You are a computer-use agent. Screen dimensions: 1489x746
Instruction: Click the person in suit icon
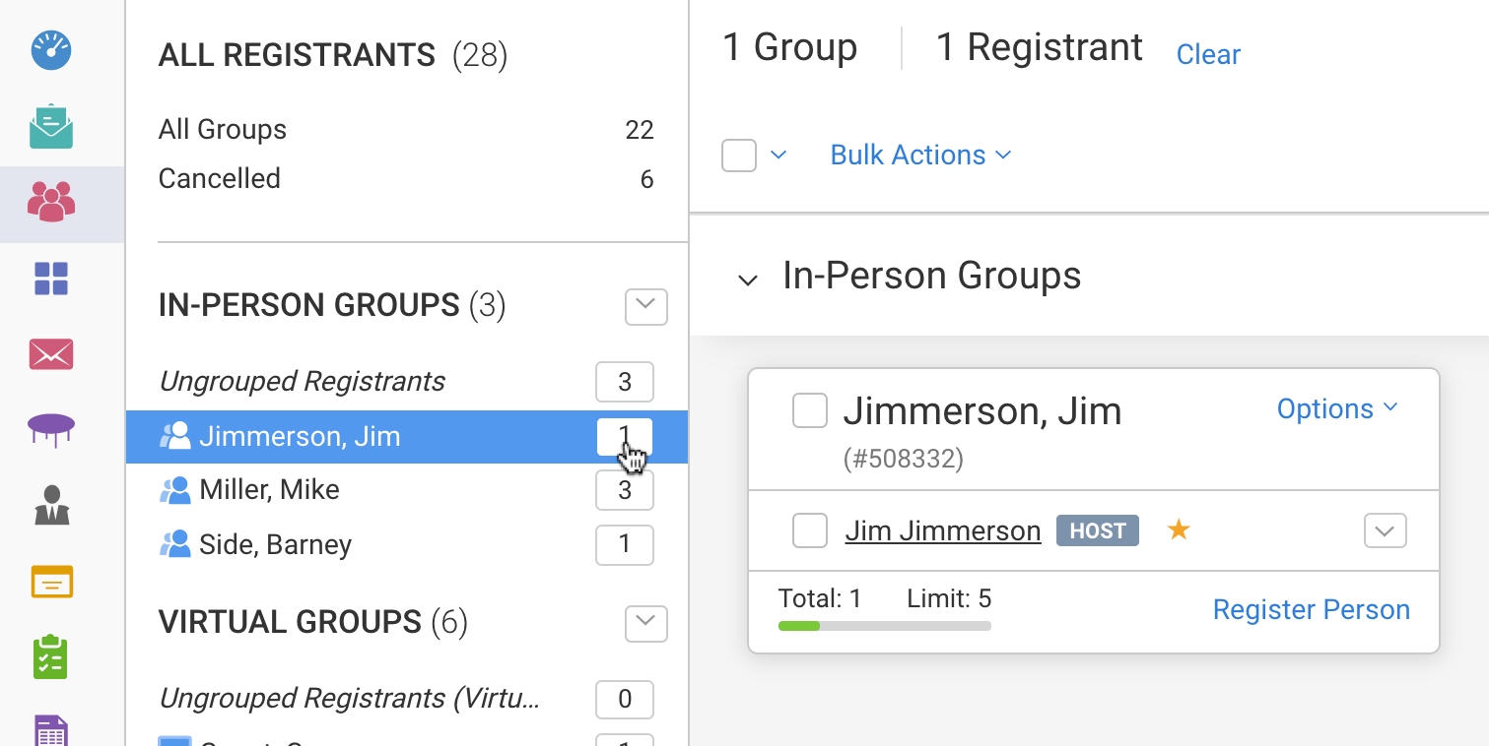click(51, 505)
